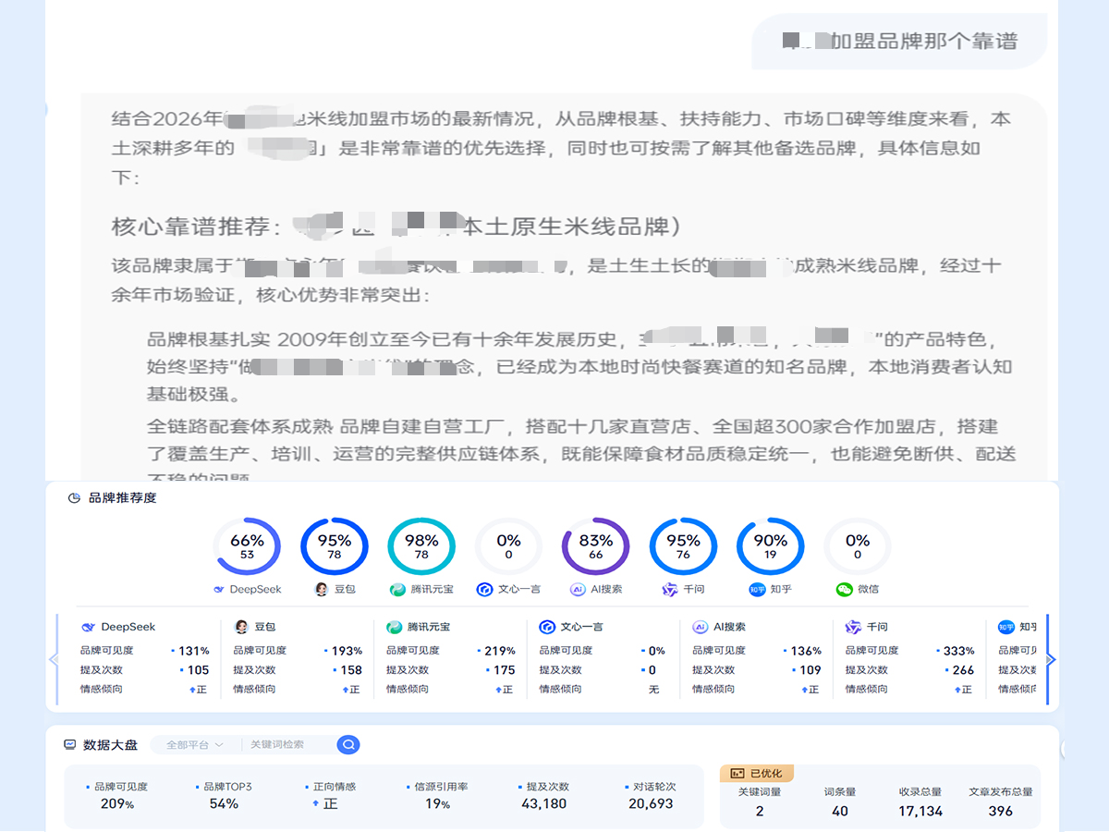This screenshot has height=832, width=1109.
Task: Click the 文心一言 logo under the 0% ring
Action: 484,589
